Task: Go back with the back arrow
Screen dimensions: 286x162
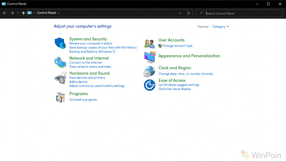Action: coord(5,13)
